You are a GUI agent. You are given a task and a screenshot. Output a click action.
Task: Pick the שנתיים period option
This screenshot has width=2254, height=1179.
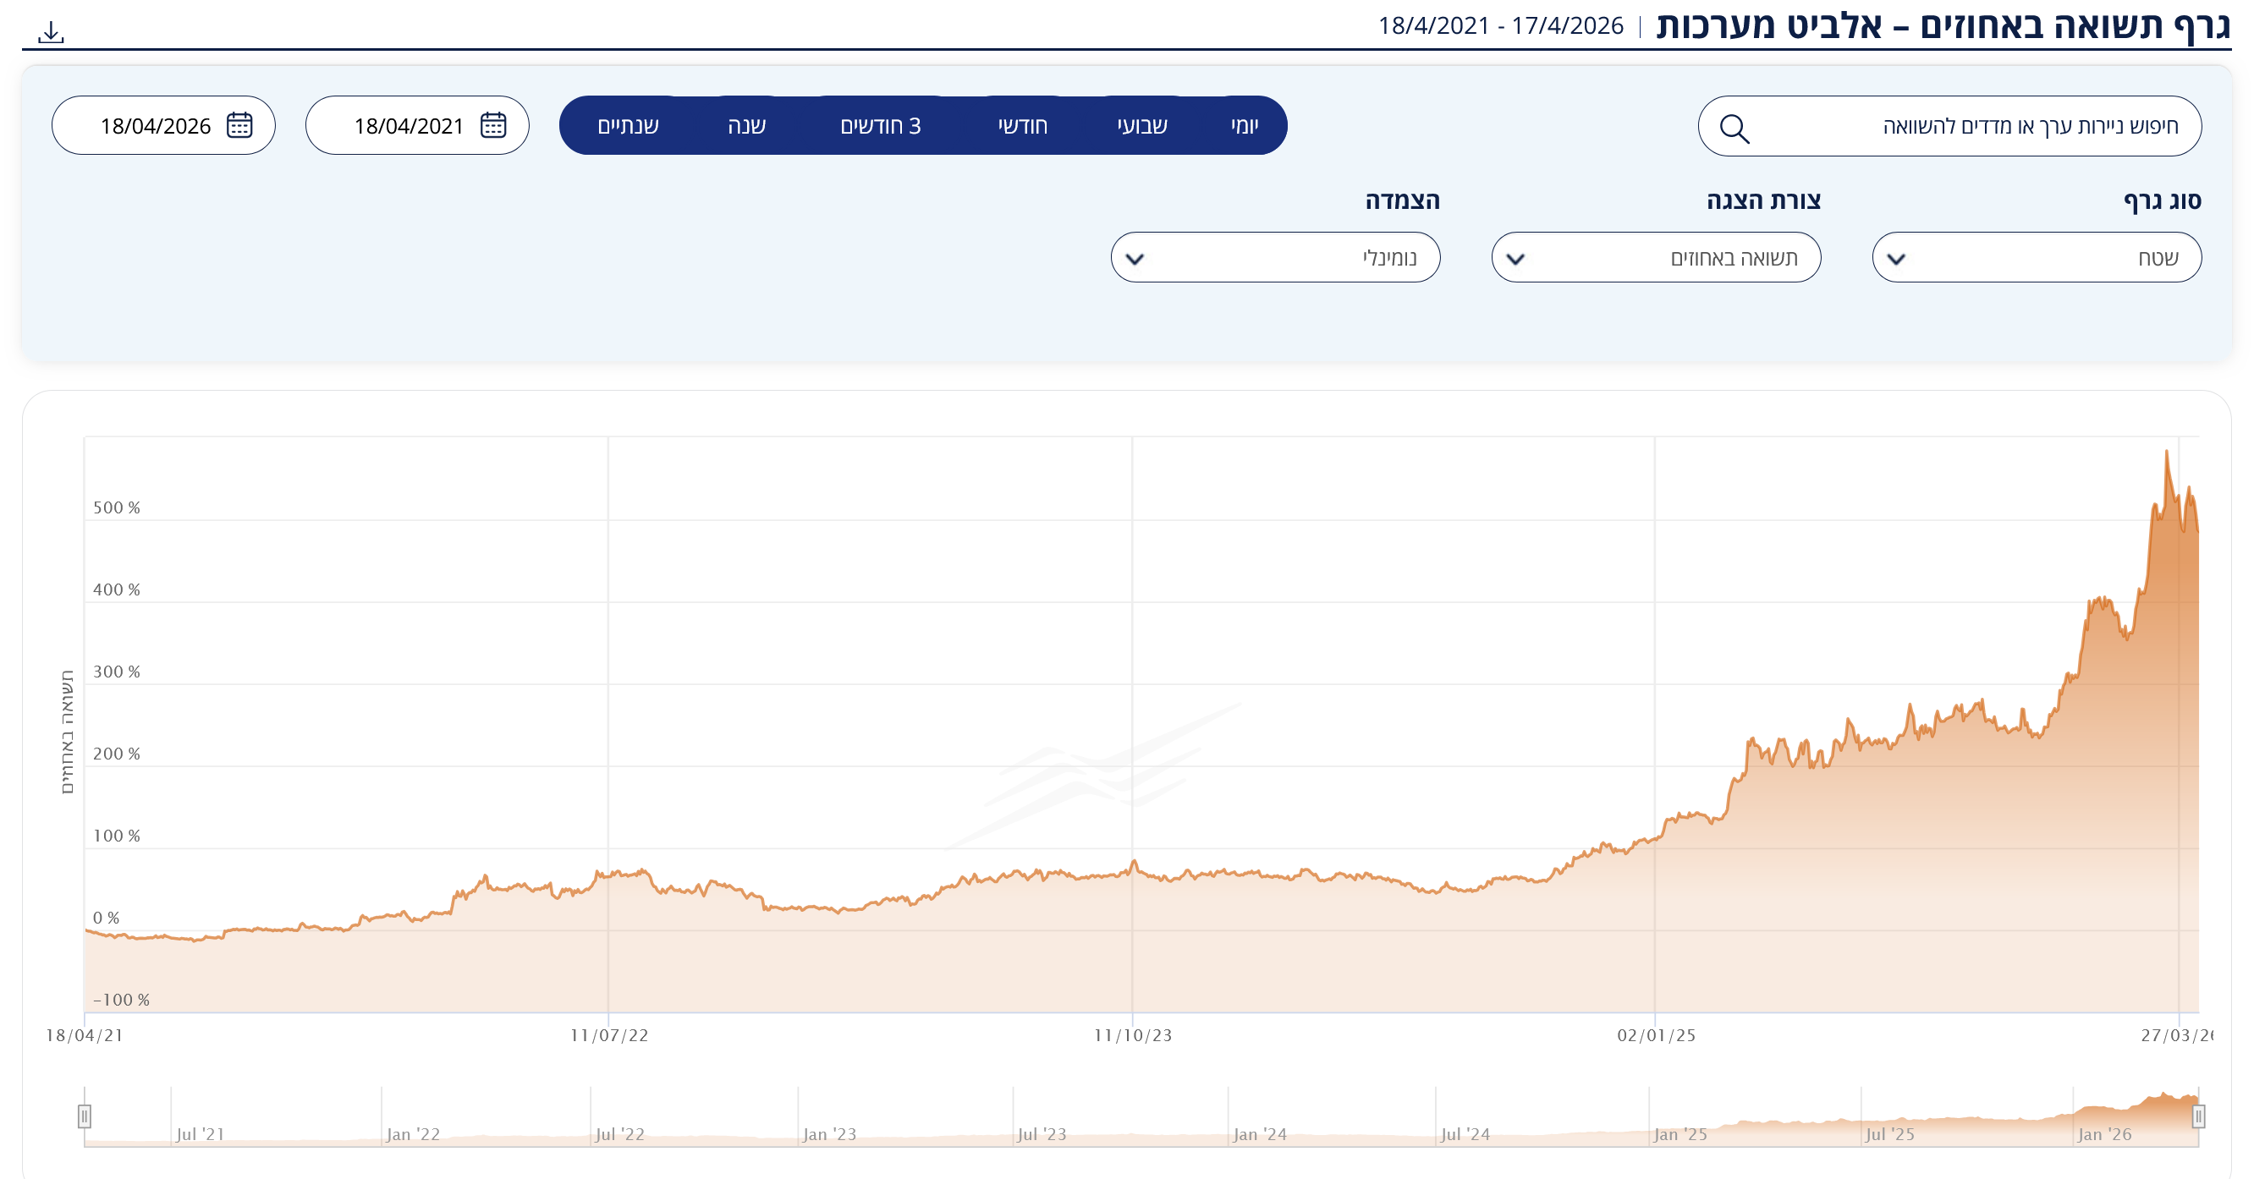[x=627, y=126]
